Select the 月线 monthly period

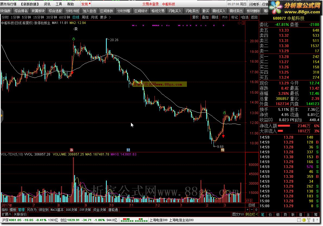click(94, 17)
